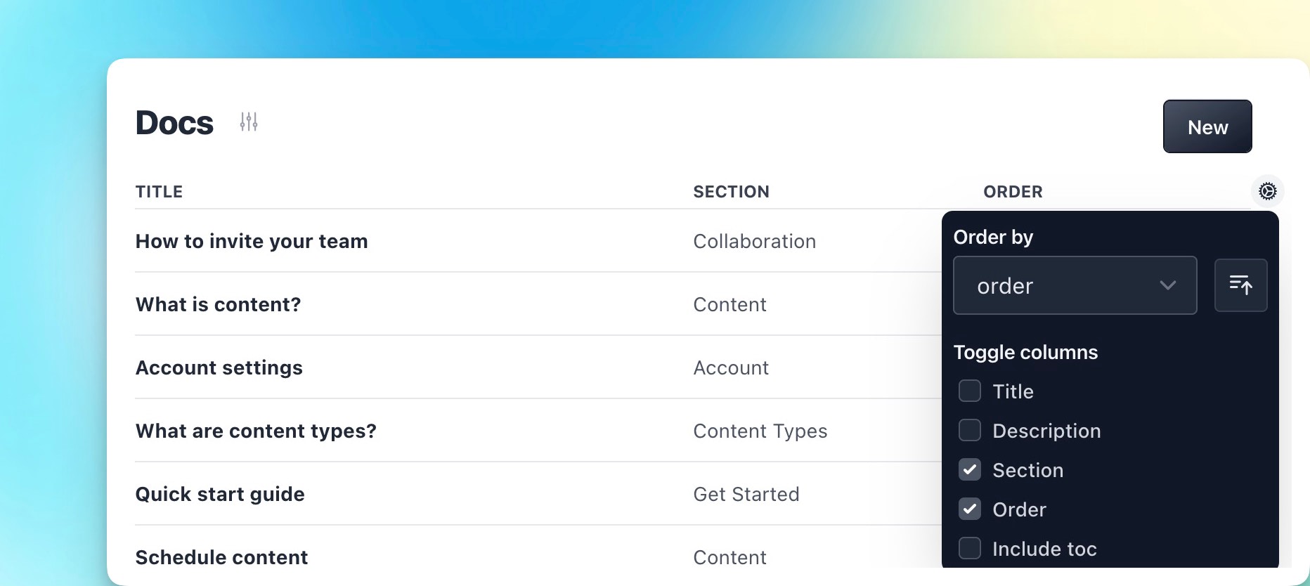Screen dimensions: 1310x586
Task: Open the 'Quick start guide' doc
Action: click(x=220, y=494)
